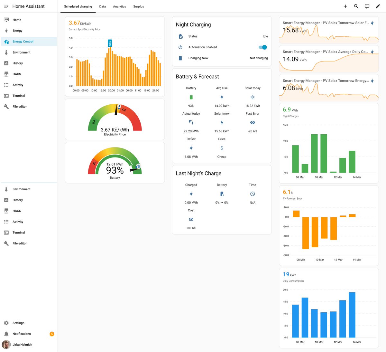This screenshot has height=352, width=386.
Task: Click the 15.68 kWh Tomorrow Solar card value
Action: [x=295, y=30]
